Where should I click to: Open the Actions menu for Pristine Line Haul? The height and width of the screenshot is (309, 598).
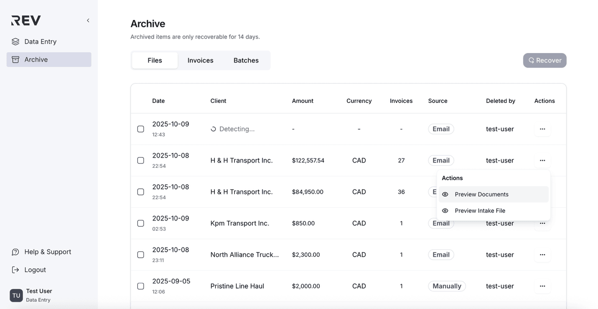pyautogui.click(x=542, y=286)
